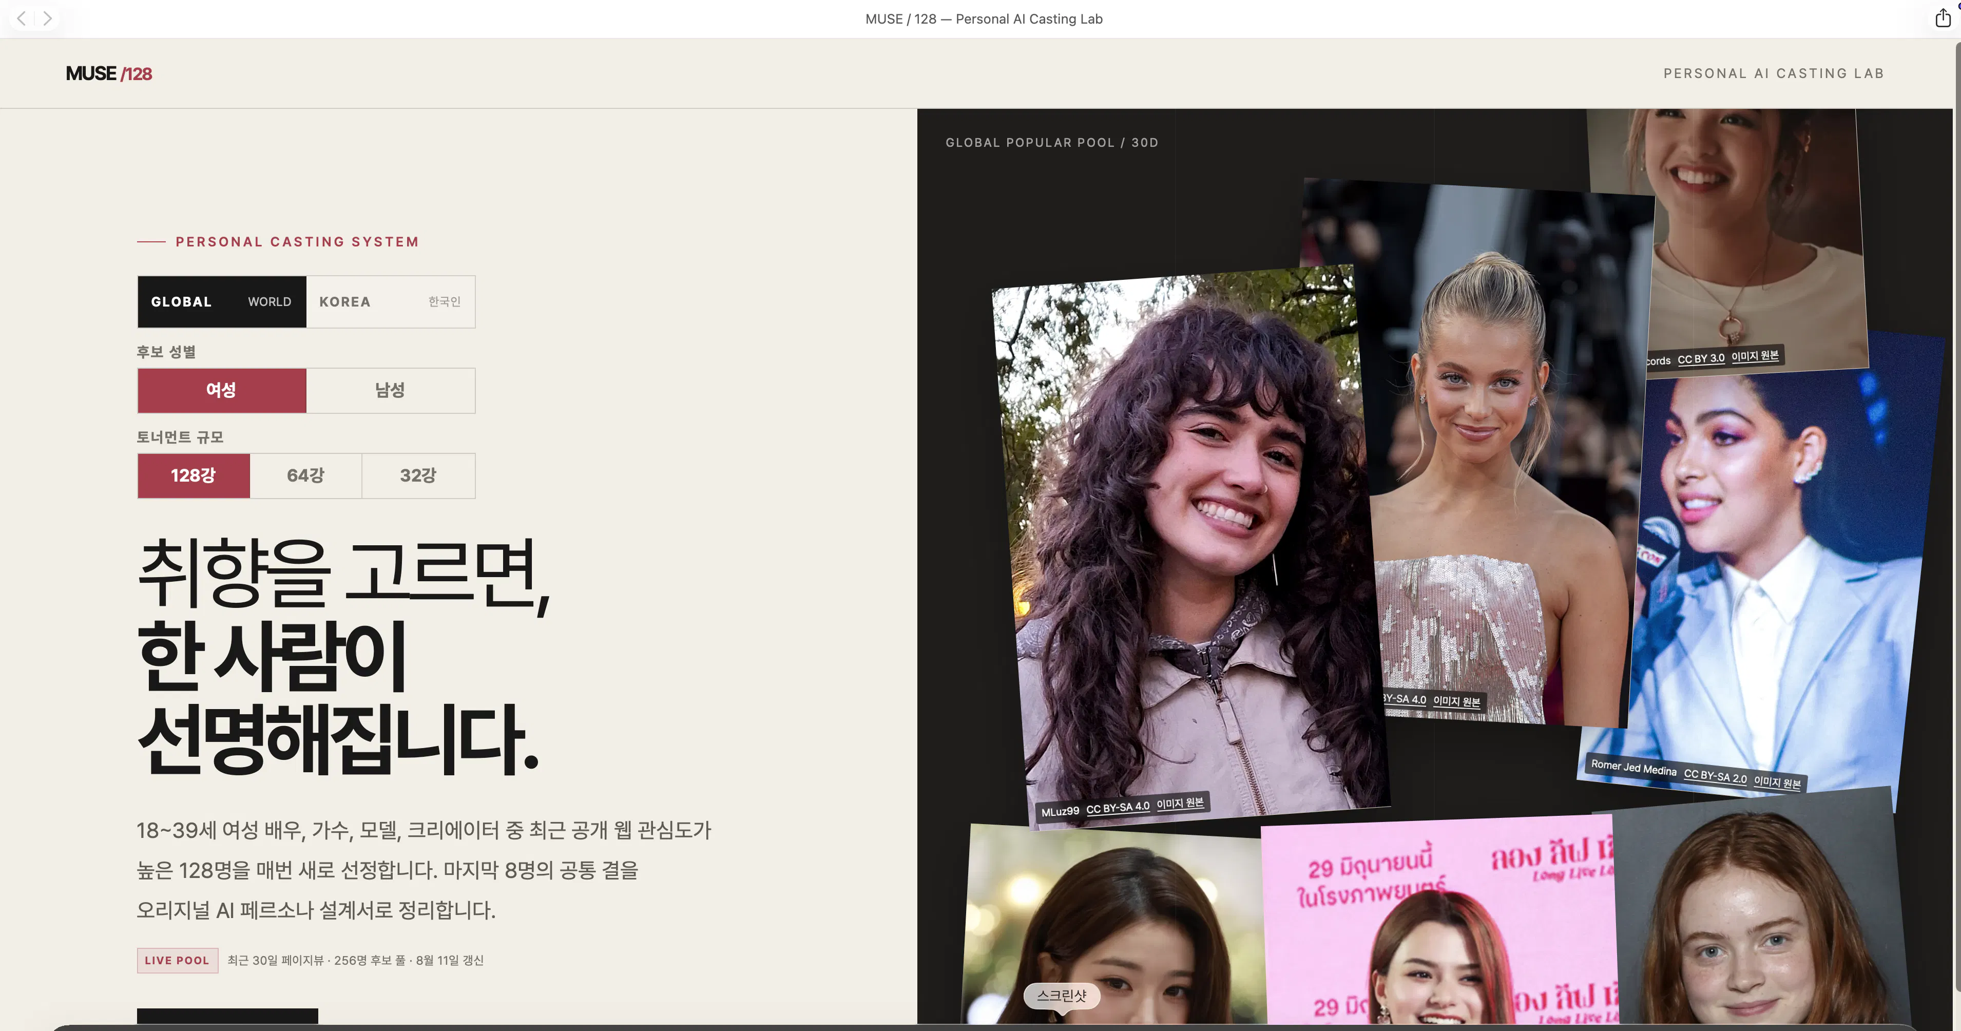This screenshot has width=1961, height=1031.
Task: Open CC BY-SA 4.0 link under MLuz99 photo
Action: click(1118, 807)
